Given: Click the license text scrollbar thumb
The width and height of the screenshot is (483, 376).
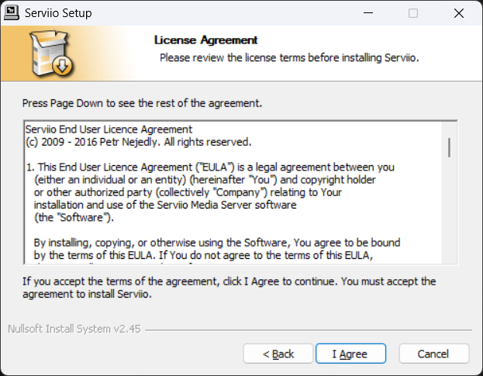Looking at the screenshot, I should (450, 147).
